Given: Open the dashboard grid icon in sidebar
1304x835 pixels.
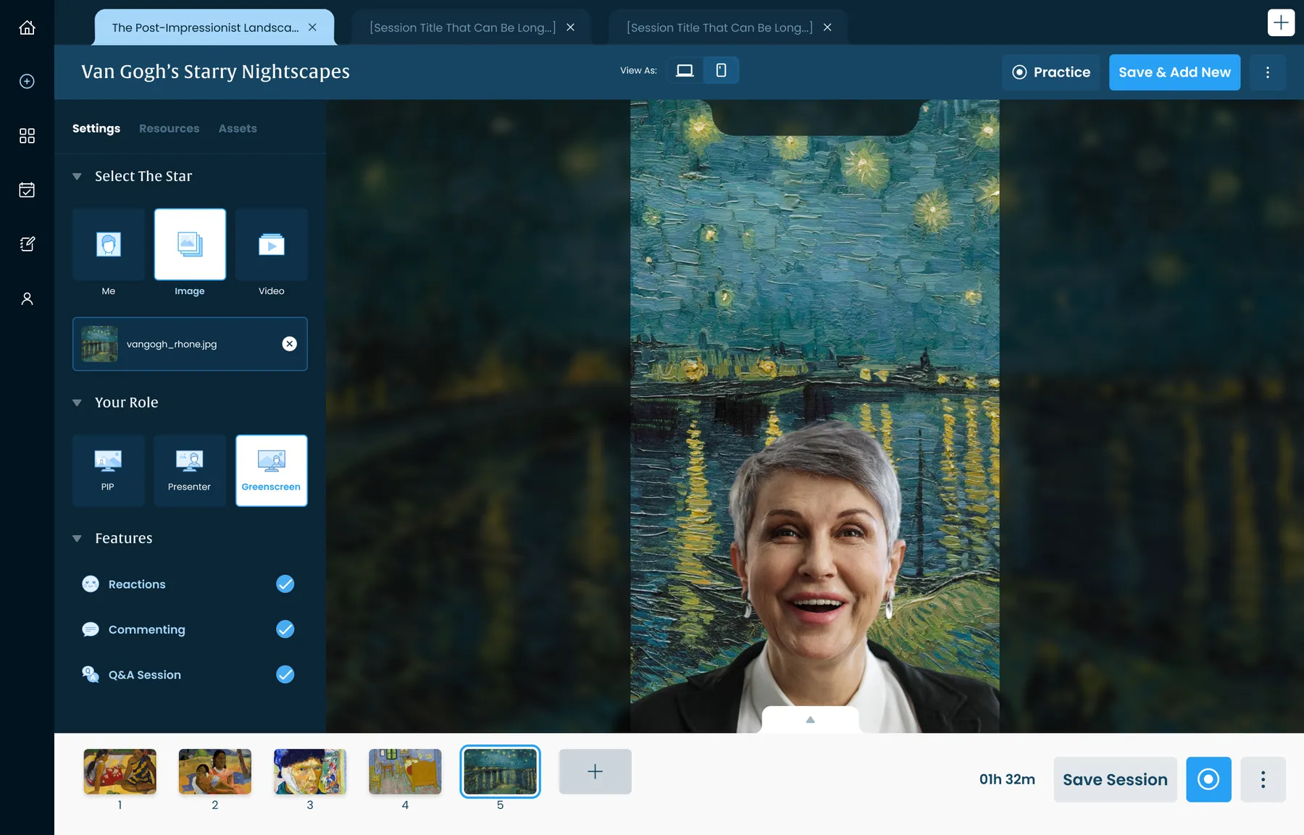Looking at the screenshot, I should (x=27, y=135).
